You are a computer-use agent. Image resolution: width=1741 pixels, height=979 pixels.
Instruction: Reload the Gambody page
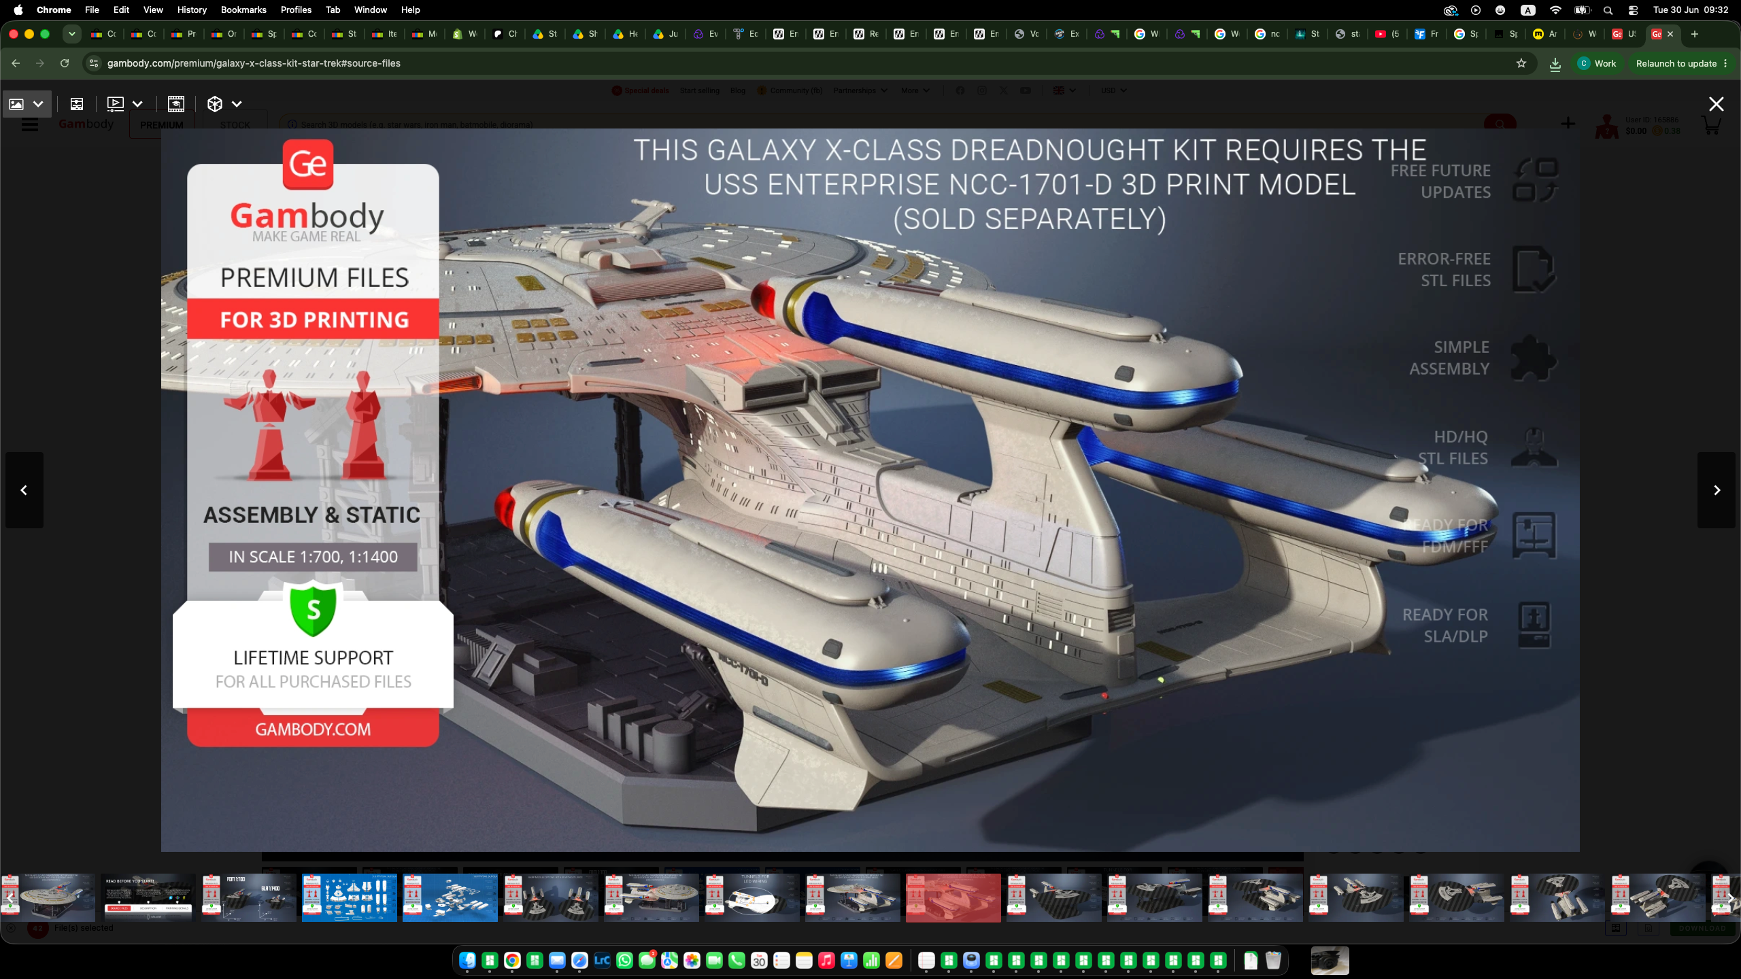(x=65, y=63)
